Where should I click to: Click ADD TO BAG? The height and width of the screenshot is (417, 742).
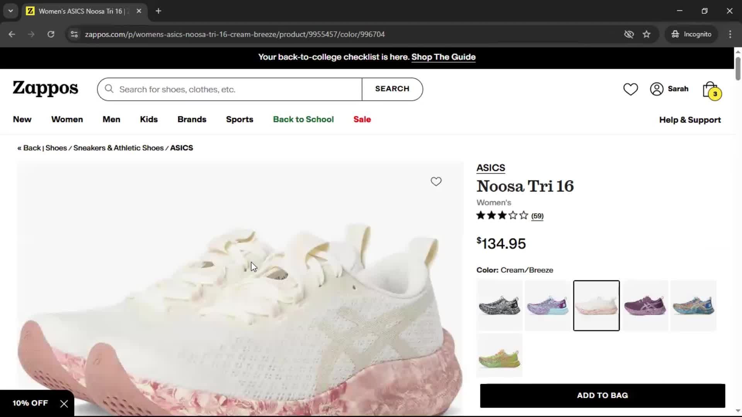[x=602, y=395]
